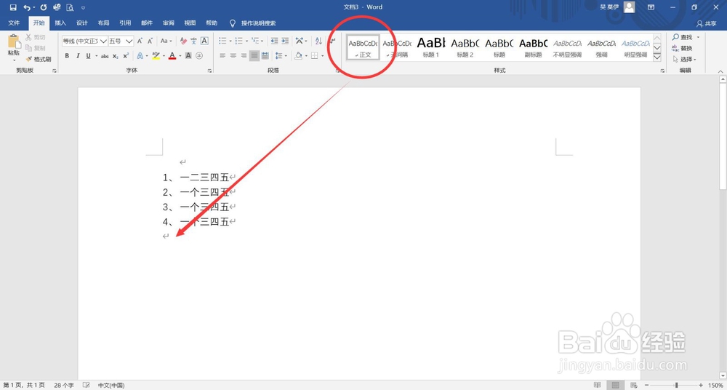
Task: Switch to the 审阅 (Review) tab
Action: coord(169,23)
